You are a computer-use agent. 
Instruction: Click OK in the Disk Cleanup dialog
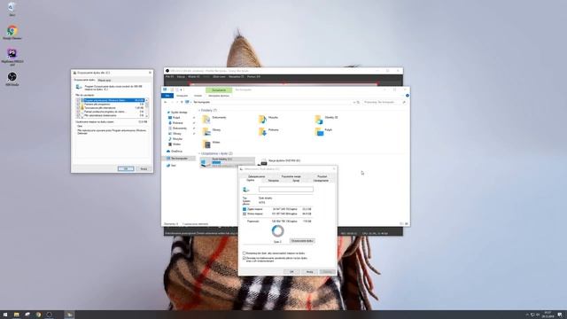126,169
